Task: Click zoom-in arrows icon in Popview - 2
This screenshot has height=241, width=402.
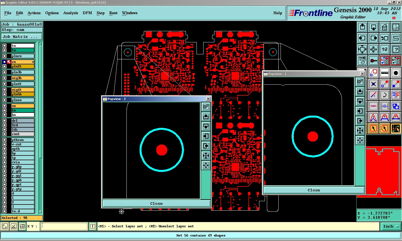Action: [x=206, y=155]
